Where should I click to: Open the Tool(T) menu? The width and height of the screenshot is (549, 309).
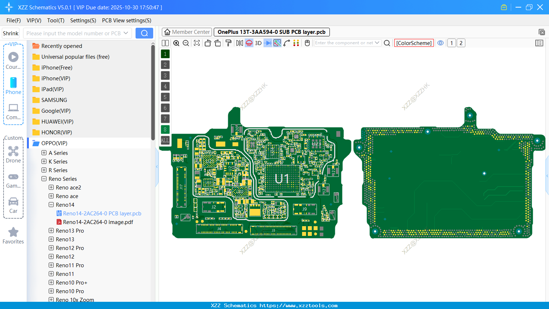(56, 21)
